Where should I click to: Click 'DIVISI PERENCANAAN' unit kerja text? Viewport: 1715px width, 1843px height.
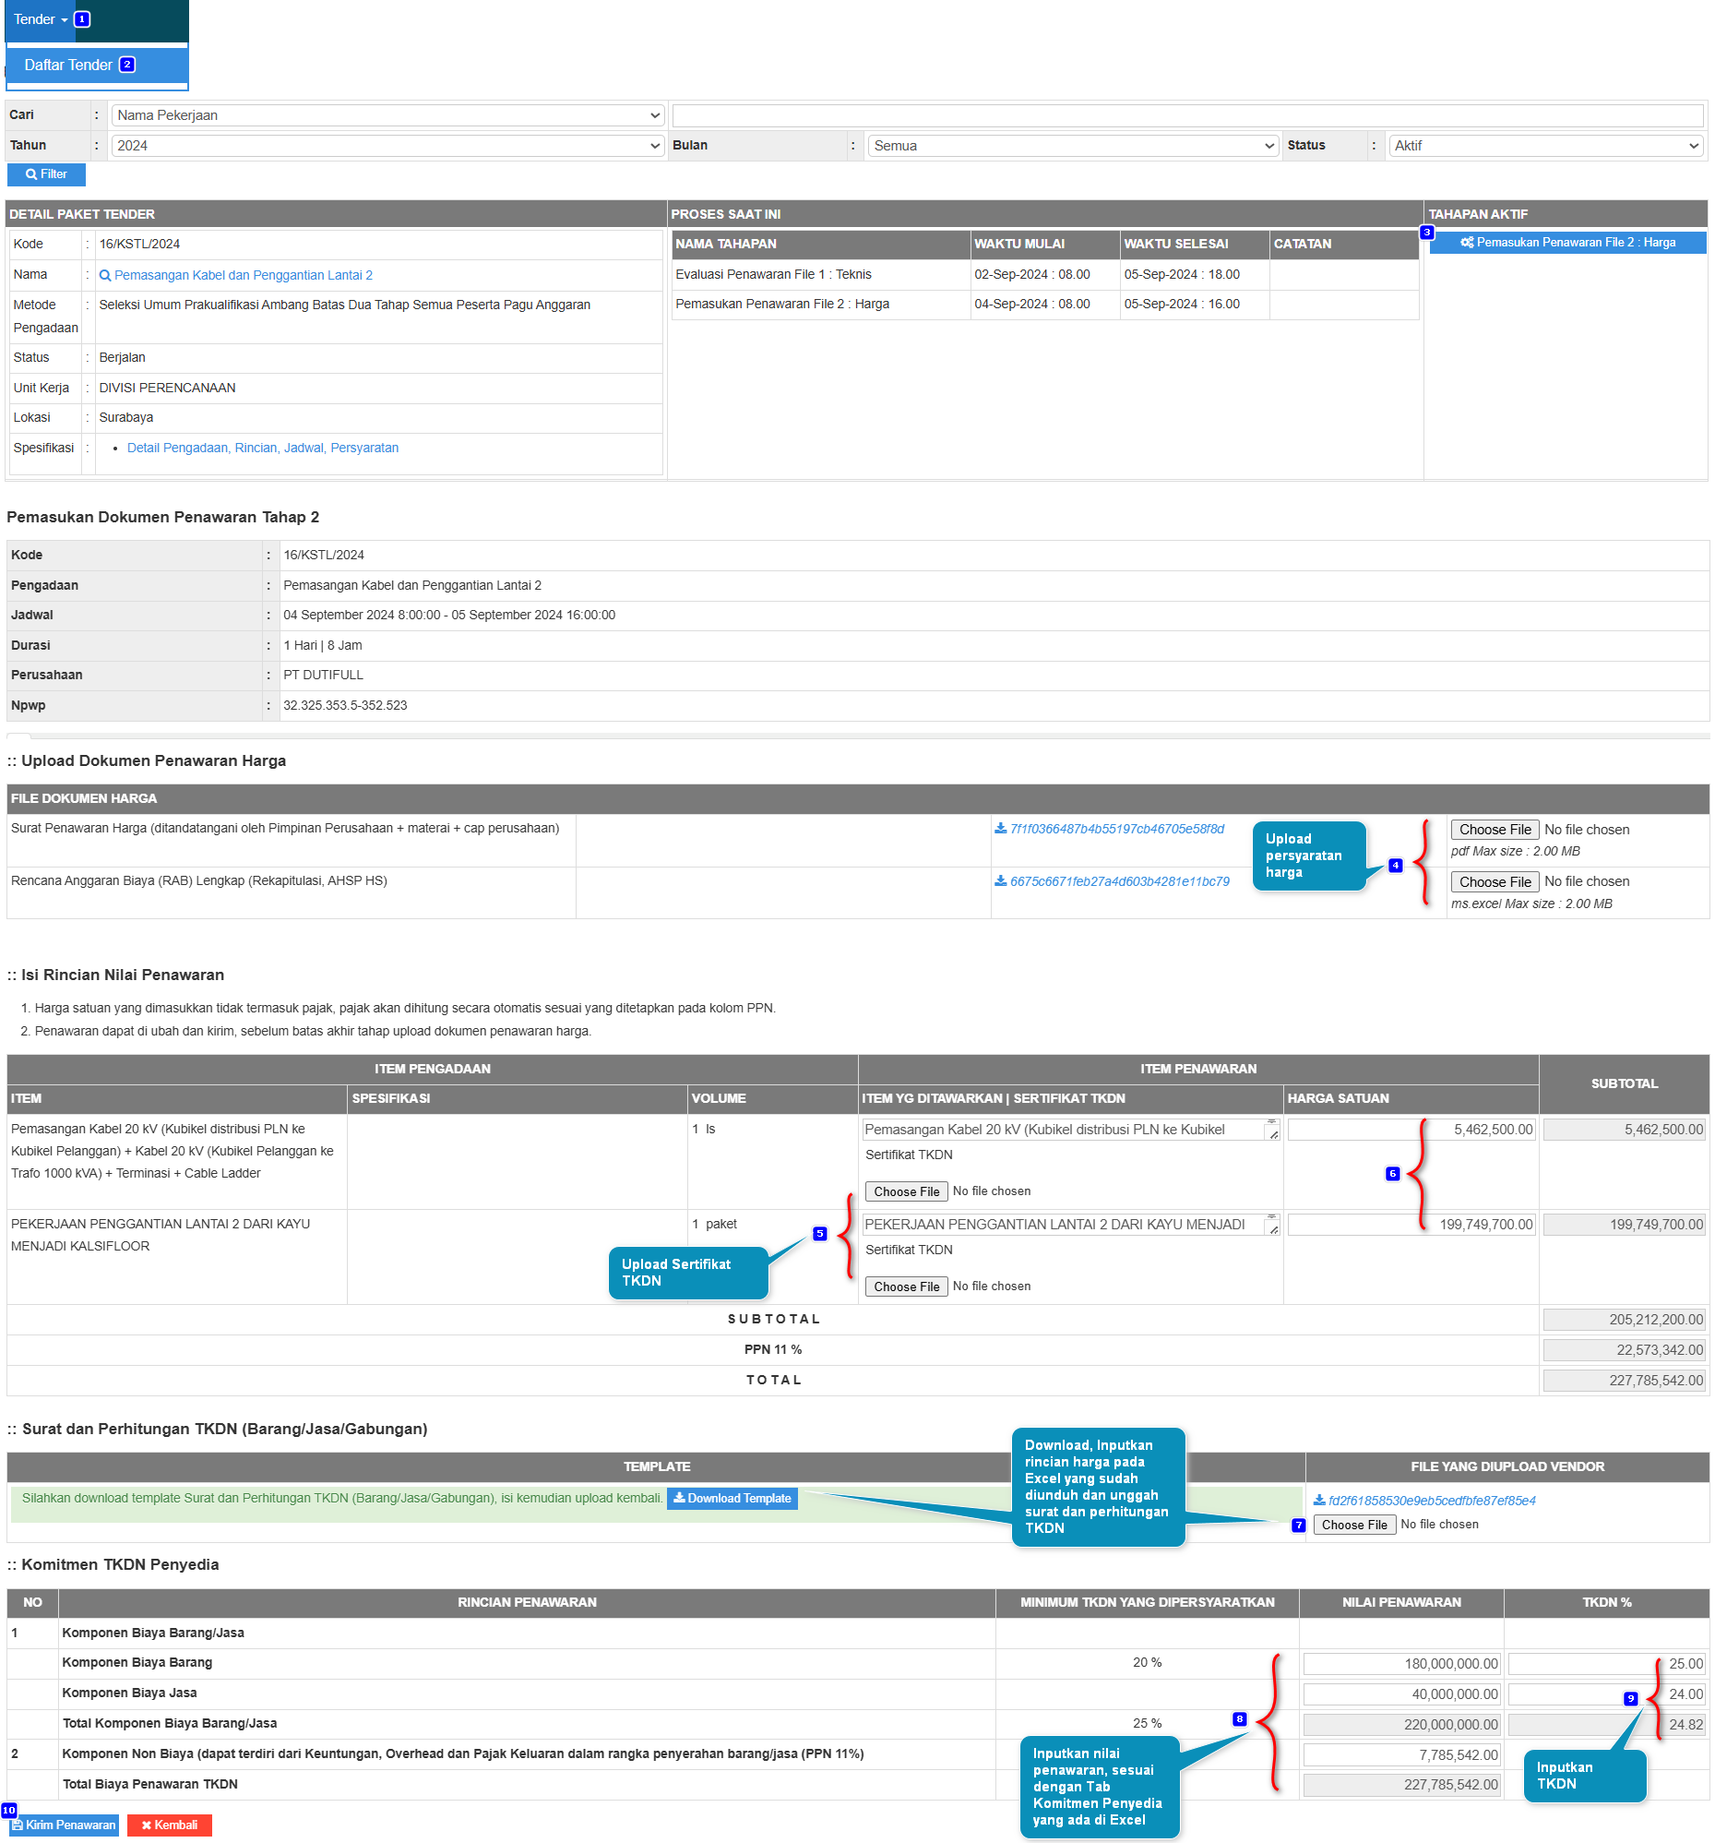pyautogui.click(x=167, y=388)
